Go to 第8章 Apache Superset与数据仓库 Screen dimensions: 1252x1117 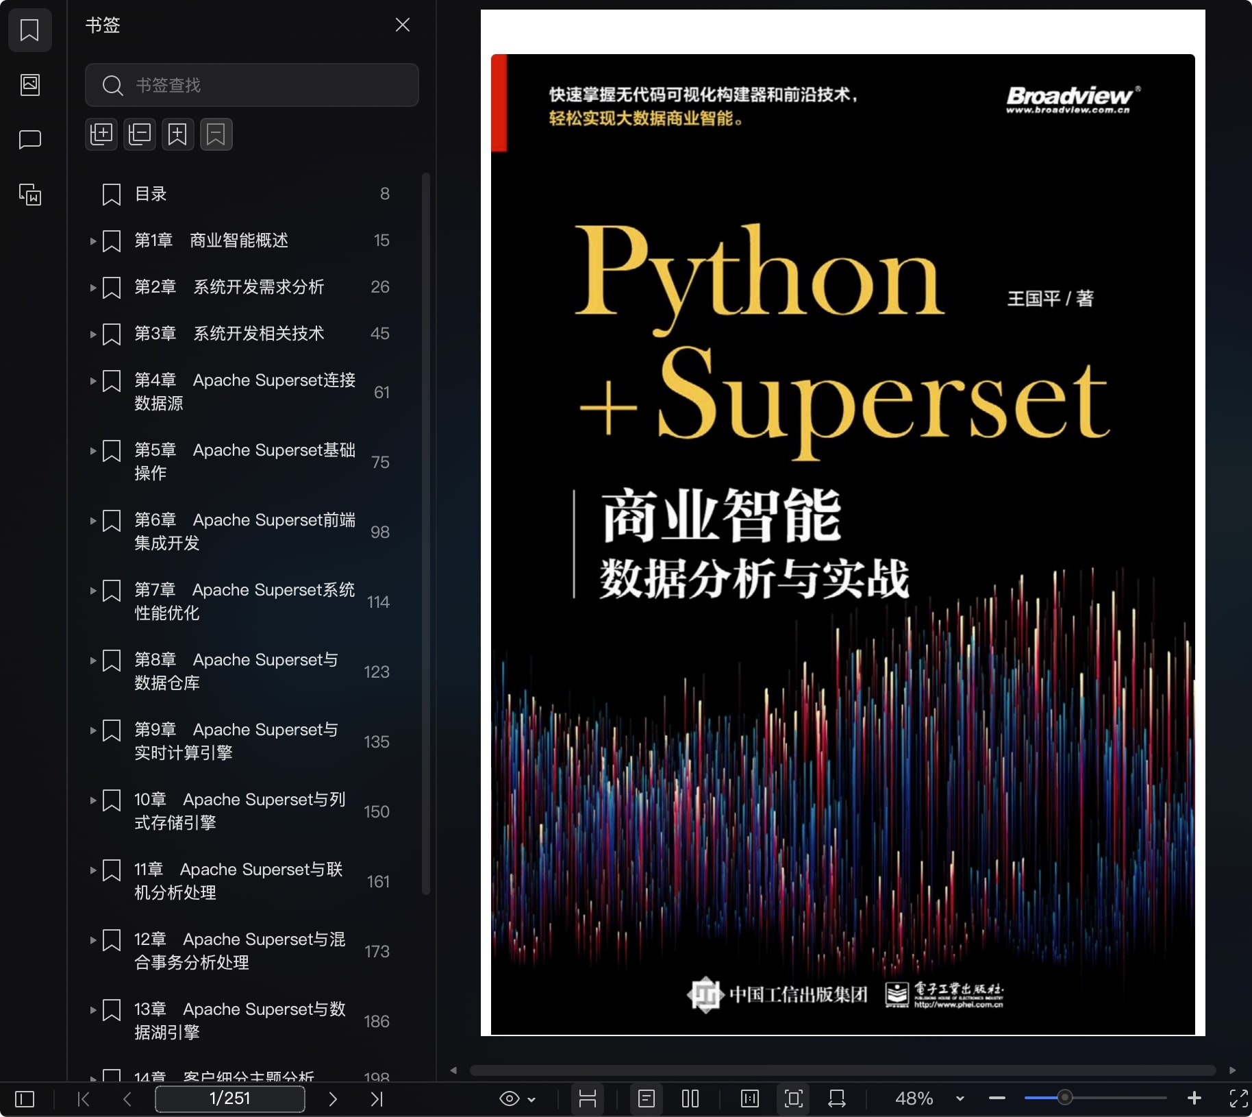236,671
